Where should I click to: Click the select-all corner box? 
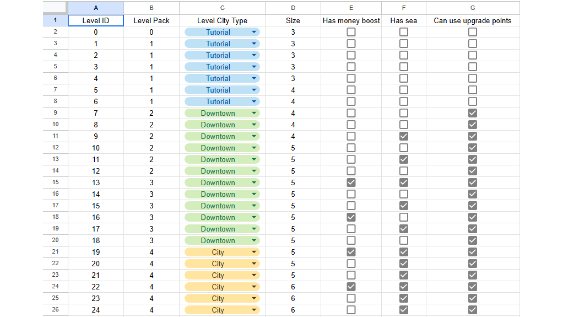55,8
